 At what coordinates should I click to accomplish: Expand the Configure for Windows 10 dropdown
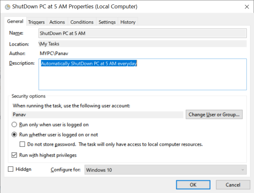tap(166, 170)
